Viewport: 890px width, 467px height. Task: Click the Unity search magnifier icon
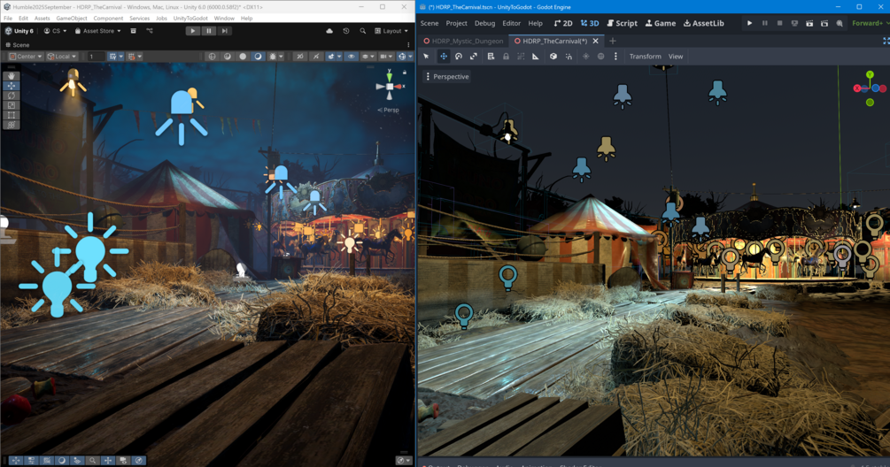coord(363,31)
